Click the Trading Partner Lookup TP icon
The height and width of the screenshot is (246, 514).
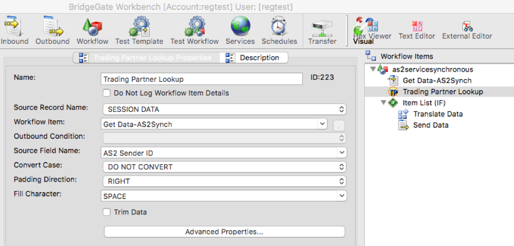(x=392, y=92)
